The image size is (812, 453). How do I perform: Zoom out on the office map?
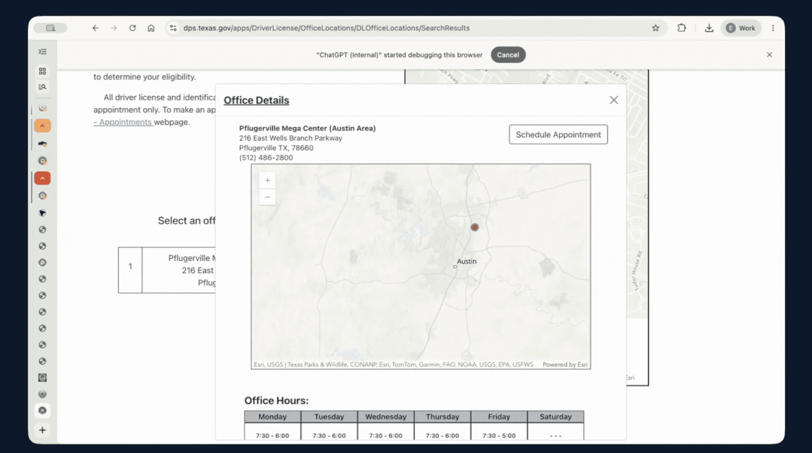[x=267, y=197]
